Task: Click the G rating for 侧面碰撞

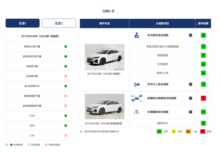Action: [x=203, y=55]
